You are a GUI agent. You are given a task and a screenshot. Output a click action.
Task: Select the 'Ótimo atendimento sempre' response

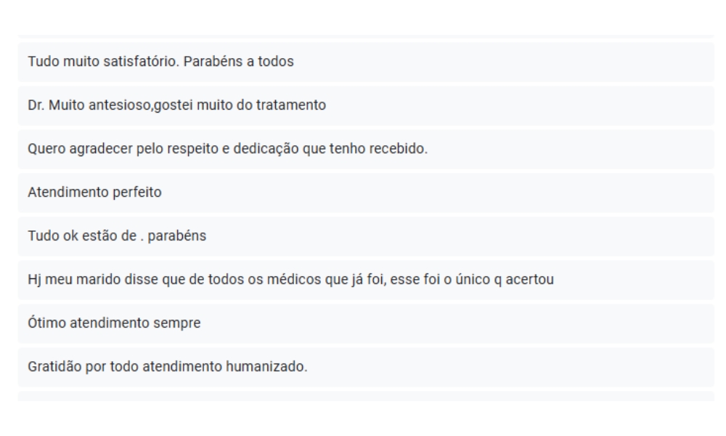366,323
